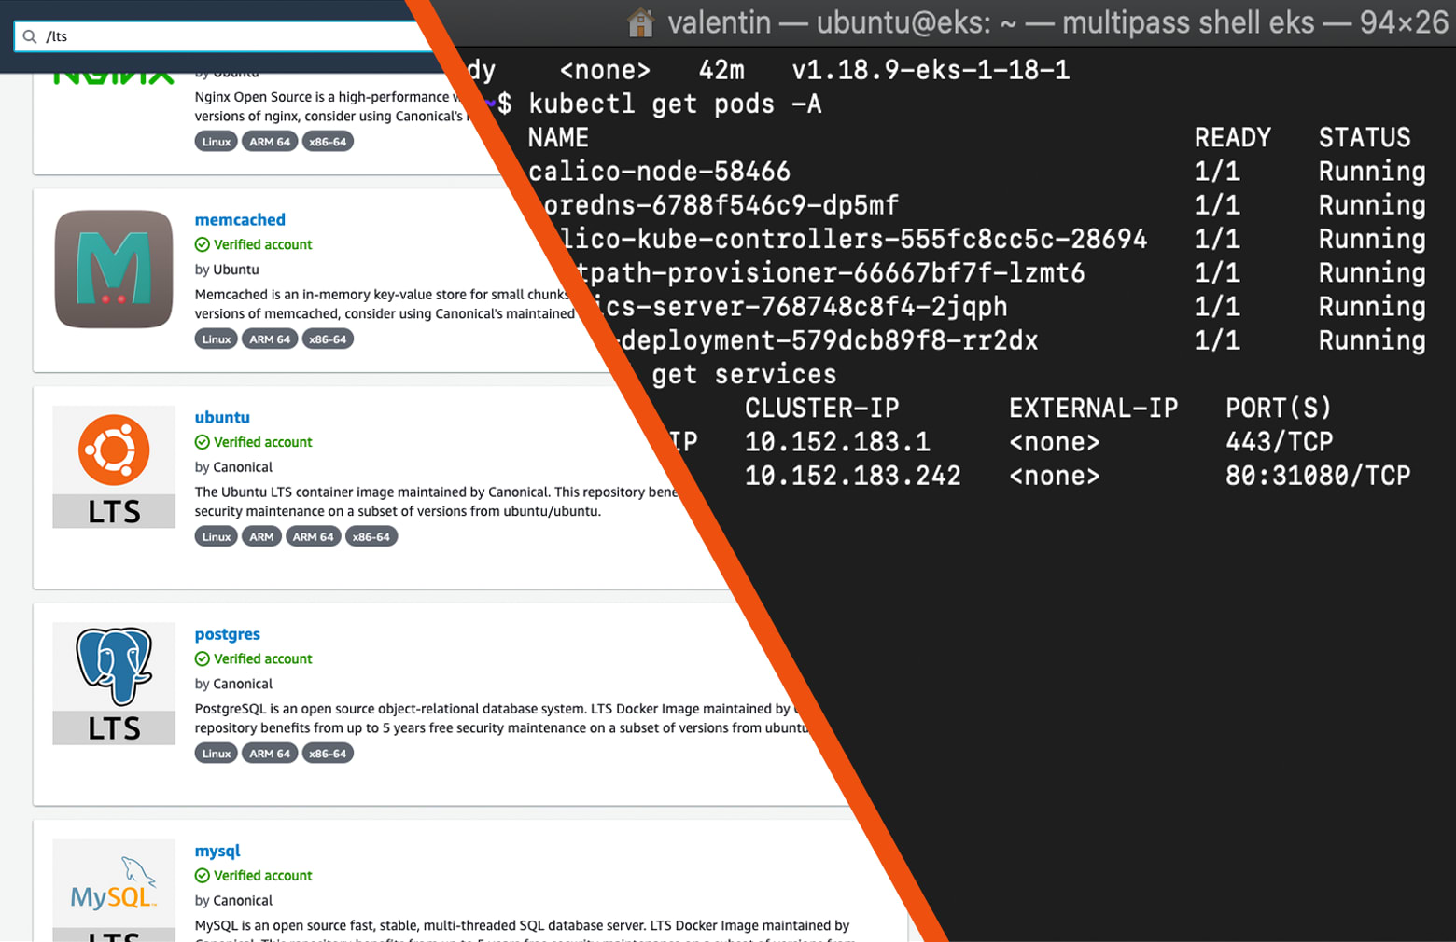
Task: Click 'calico-node-58466' pod name in terminal
Action: [x=659, y=172]
